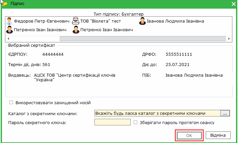The width and height of the screenshot is (239, 143).
Task: Click the certificate list's right scroll arrow
Action: click(x=229, y=38)
